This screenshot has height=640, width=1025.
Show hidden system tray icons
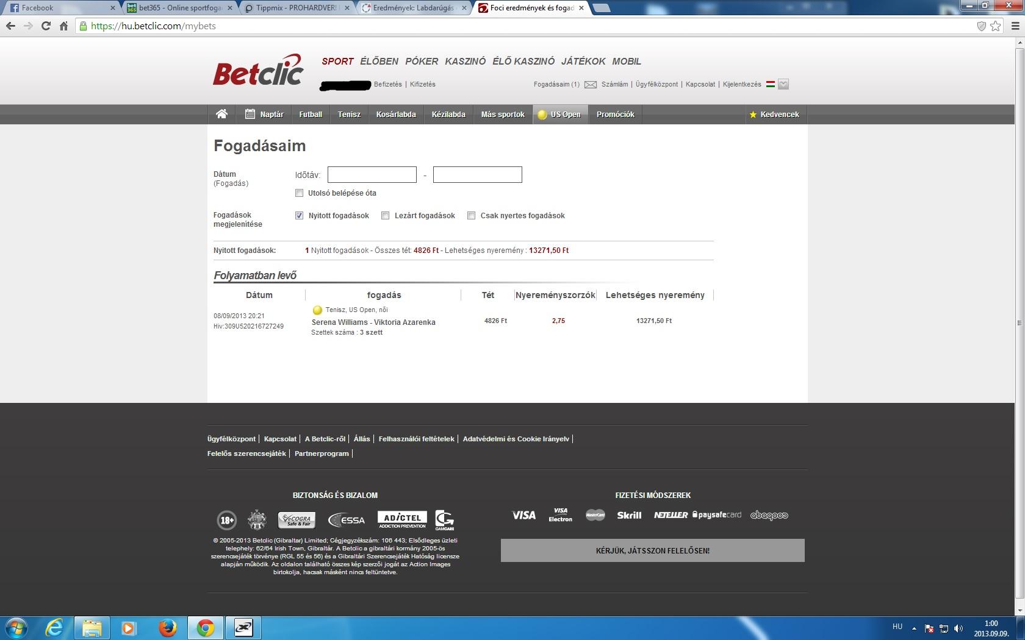click(x=914, y=628)
